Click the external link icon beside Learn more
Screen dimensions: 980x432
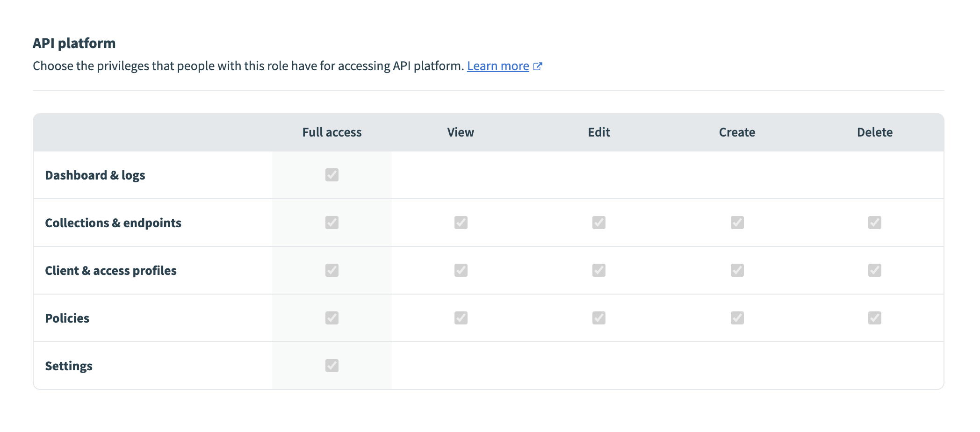pyautogui.click(x=538, y=66)
